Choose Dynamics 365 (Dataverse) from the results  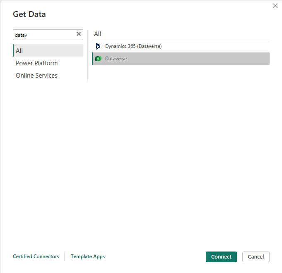(x=181, y=46)
